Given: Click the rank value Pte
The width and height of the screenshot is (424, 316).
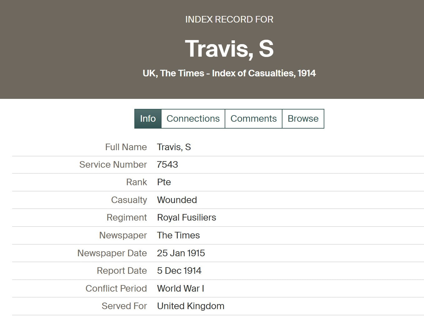Looking at the screenshot, I should coord(164,182).
